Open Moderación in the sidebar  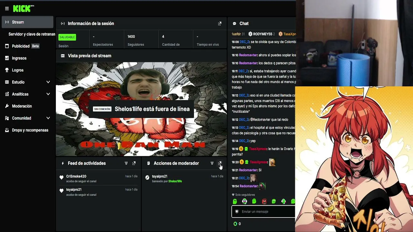coord(22,106)
